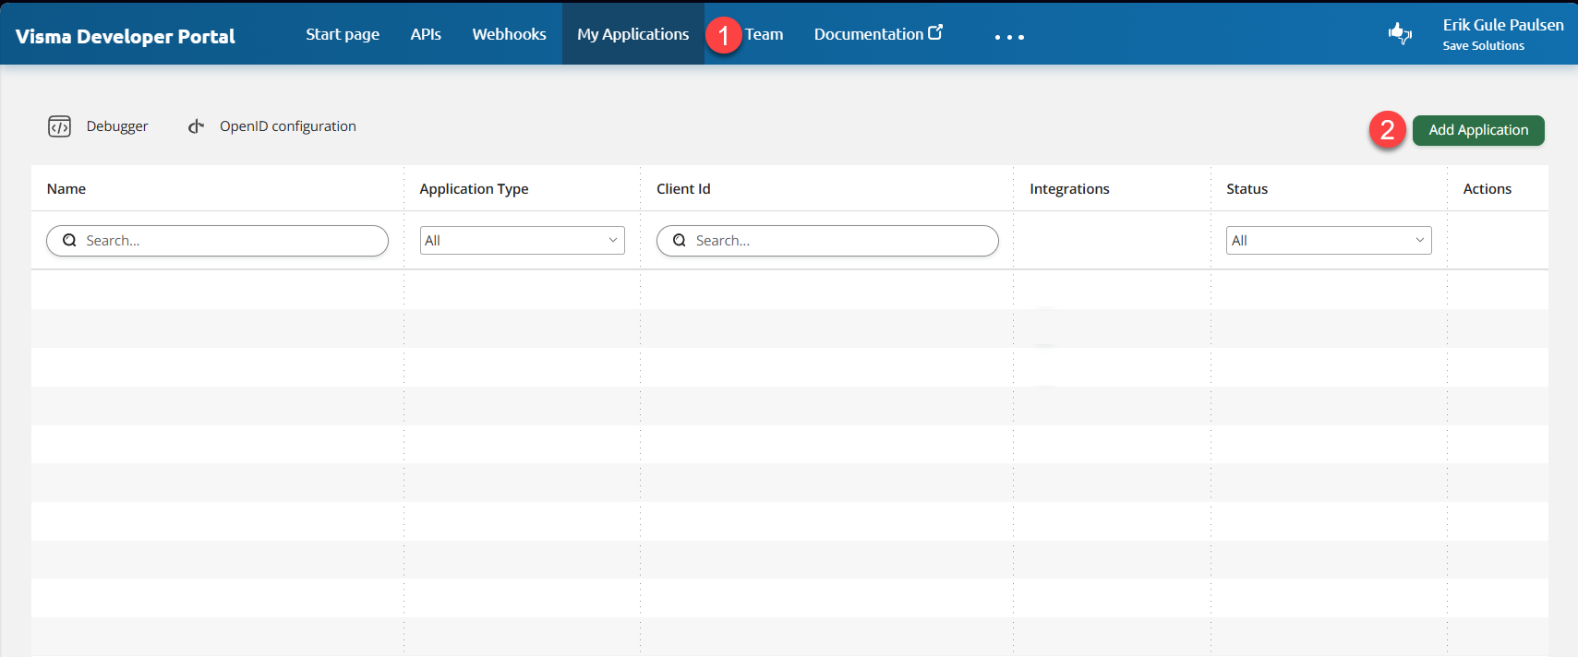Click the magnifier icon in Client Id search
1578x657 pixels.
click(x=680, y=241)
